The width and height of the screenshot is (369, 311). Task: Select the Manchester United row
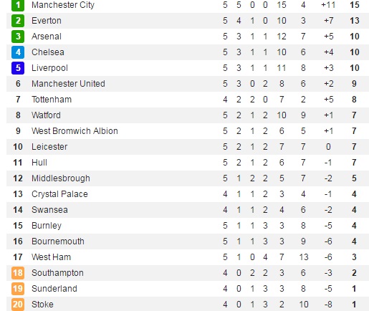(x=188, y=84)
